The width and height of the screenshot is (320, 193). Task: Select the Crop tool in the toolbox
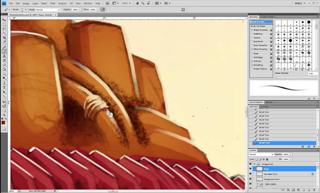tap(4, 38)
